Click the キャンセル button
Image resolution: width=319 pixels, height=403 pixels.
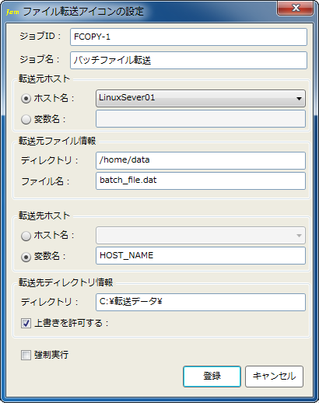pyautogui.click(x=274, y=377)
